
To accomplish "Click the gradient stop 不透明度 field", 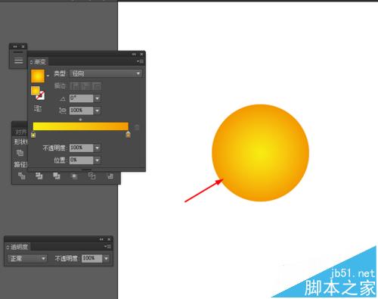I will (x=81, y=148).
